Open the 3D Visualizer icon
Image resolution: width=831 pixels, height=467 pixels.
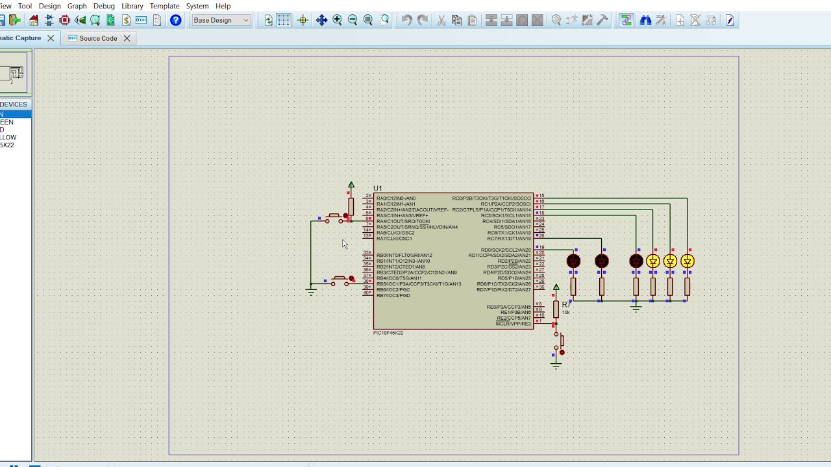(x=80, y=20)
